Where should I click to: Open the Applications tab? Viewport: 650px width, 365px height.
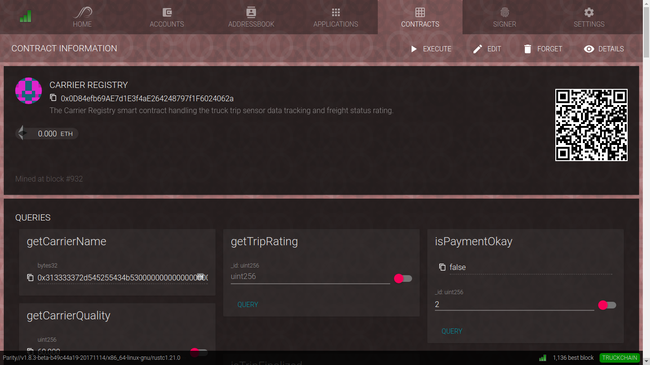(335, 17)
